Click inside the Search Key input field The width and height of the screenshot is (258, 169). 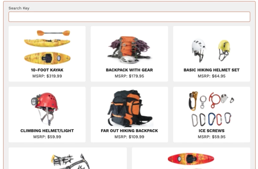click(x=129, y=17)
